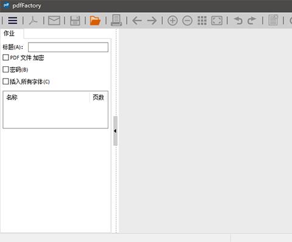292x242 pixels.
Task: Collapse the side panel with the arrow handle
Action: [x=115, y=131]
